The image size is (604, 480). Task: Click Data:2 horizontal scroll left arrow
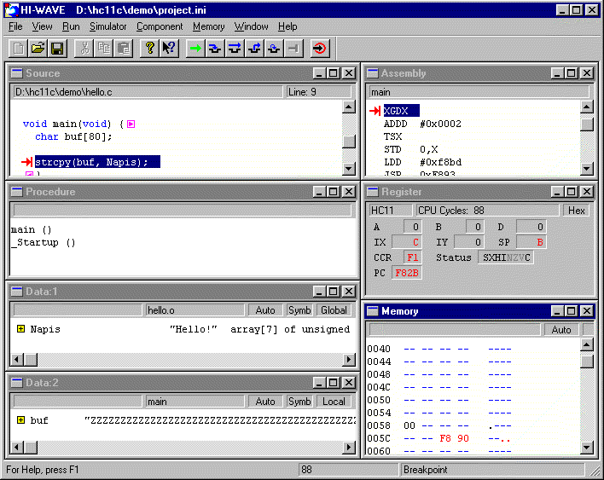point(17,448)
